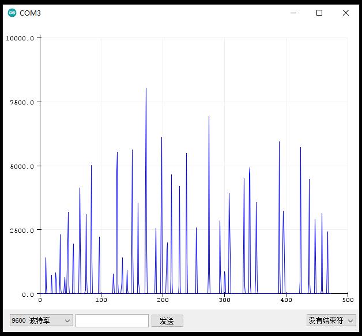
Task: Open the 9600 波特率 baud rate dropdown
Action: [42, 320]
